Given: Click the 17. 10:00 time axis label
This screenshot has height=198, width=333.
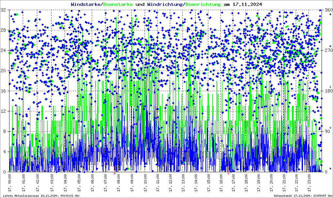Looking at the screenshot, I should (145, 183).
